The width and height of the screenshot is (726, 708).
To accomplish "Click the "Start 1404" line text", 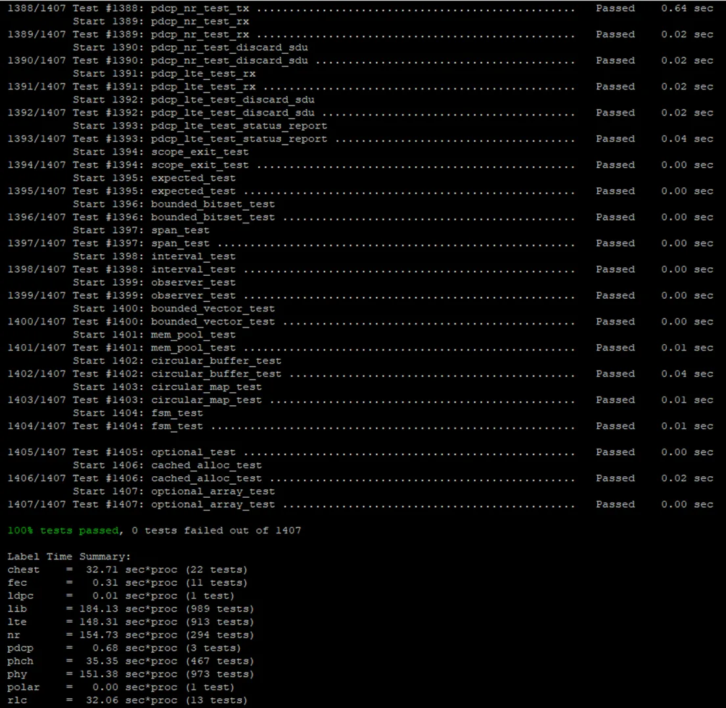I will (137, 412).
